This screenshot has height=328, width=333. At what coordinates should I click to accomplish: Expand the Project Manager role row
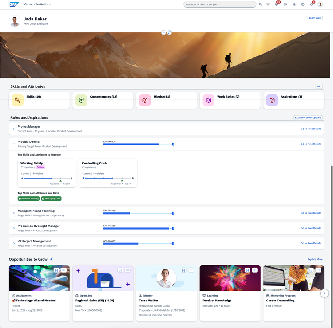[x=14, y=129]
